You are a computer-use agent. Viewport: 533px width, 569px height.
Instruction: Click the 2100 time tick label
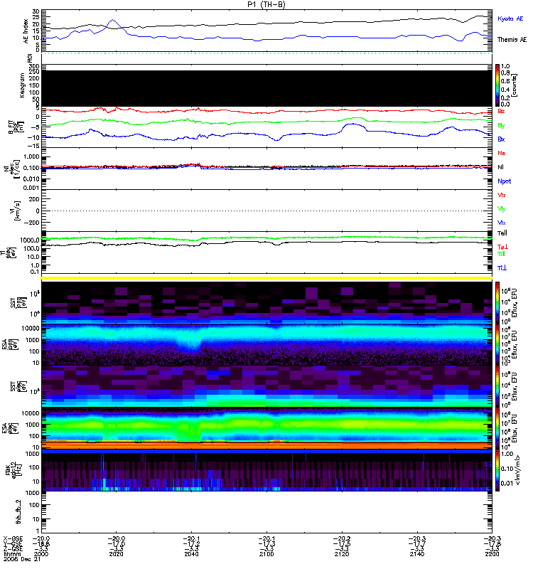point(266,554)
